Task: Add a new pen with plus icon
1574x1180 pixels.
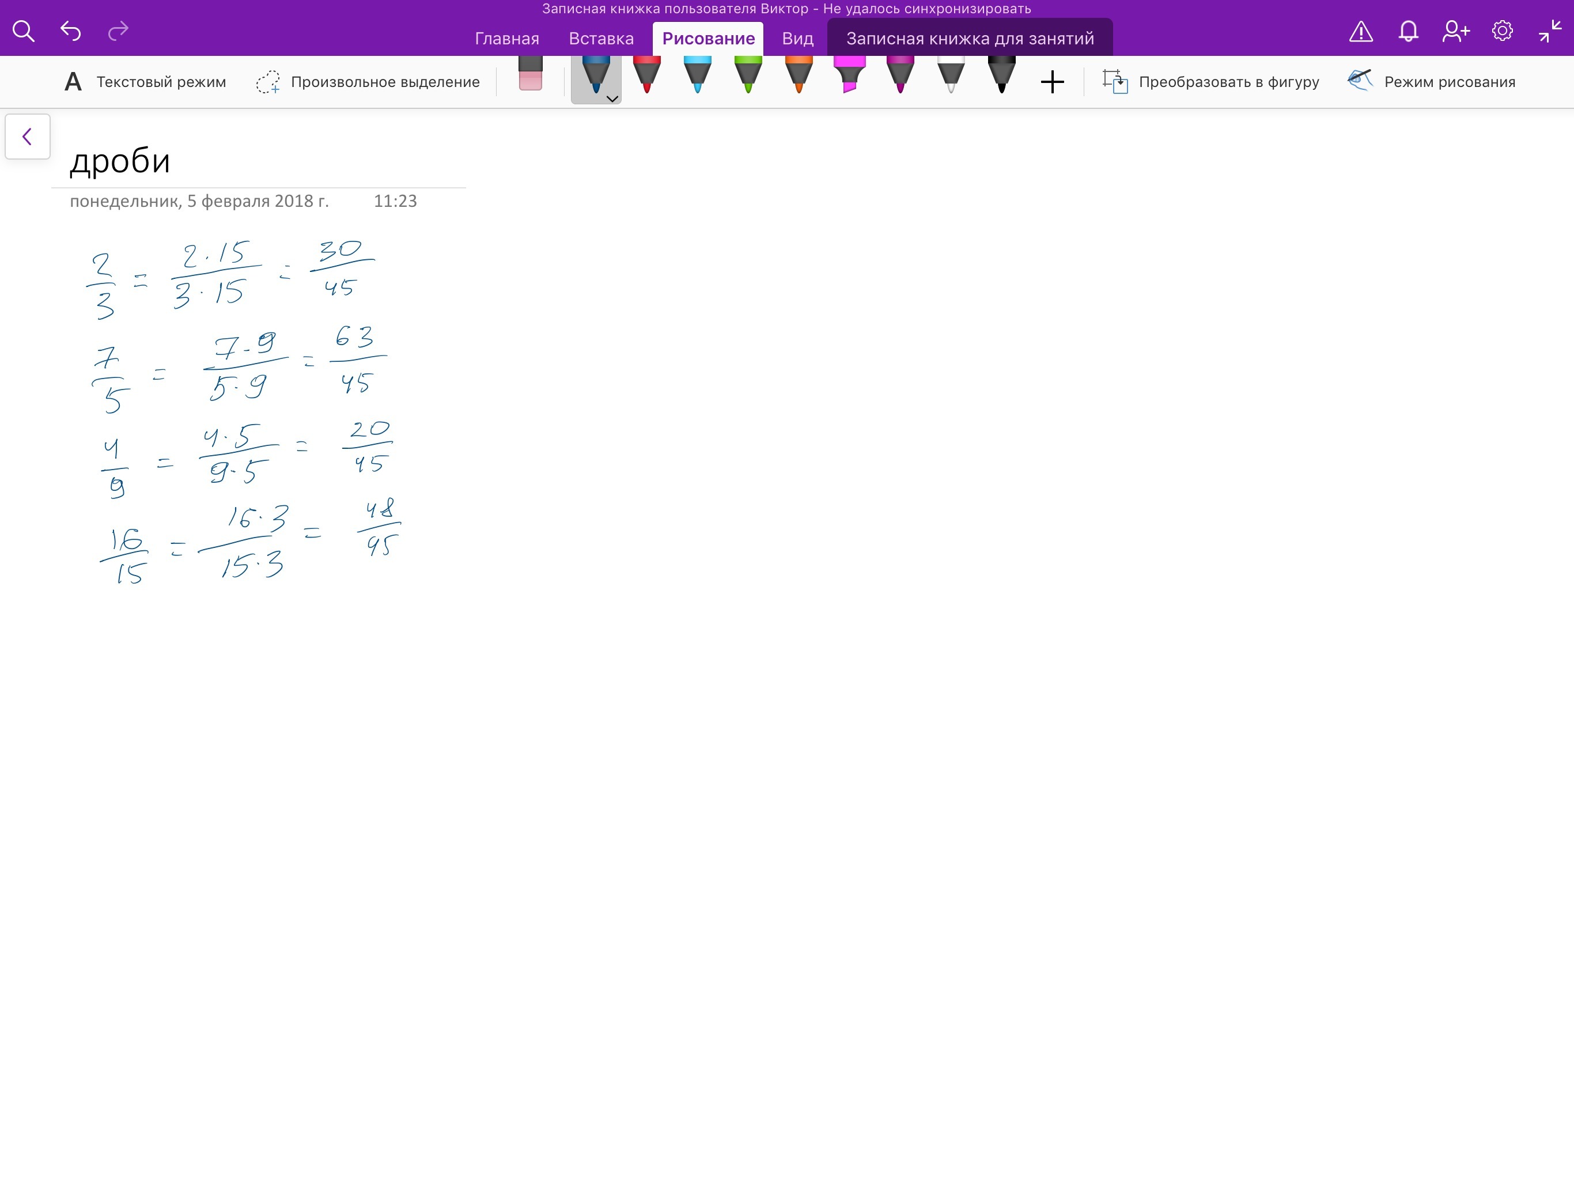Action: pyautogui.click(x=1051, y=82)
